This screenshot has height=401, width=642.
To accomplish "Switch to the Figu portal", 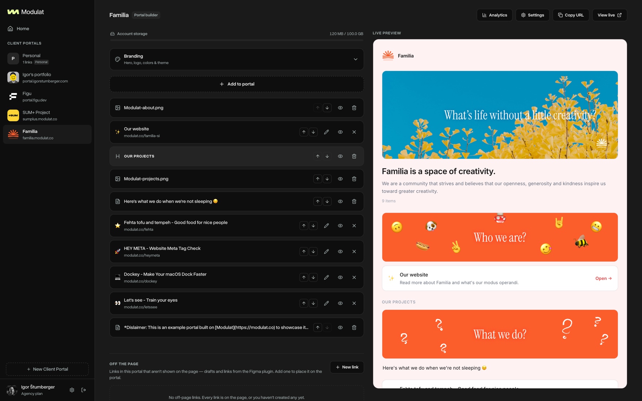I will tap(47, 97).
